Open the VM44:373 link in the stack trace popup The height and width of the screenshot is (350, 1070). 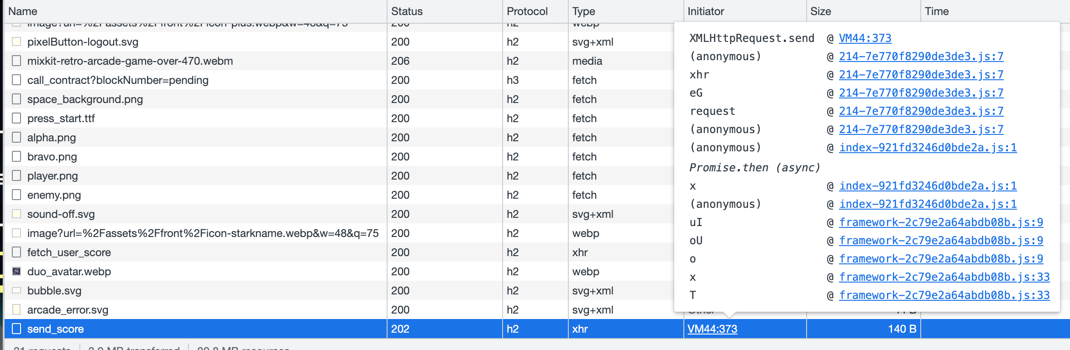pyautogui.click(x=865, y=38)
